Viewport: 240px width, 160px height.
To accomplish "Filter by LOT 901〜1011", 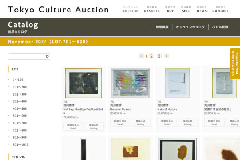I will [x=20, y=145].
